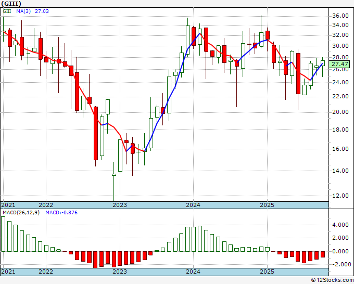
Task: Click the current price tag 27.47
Action: [339, 64]
